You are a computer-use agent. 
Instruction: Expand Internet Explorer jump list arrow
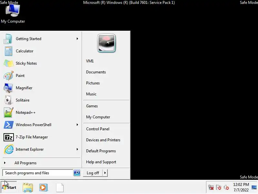pyautogui.click(x=77, y=149)
